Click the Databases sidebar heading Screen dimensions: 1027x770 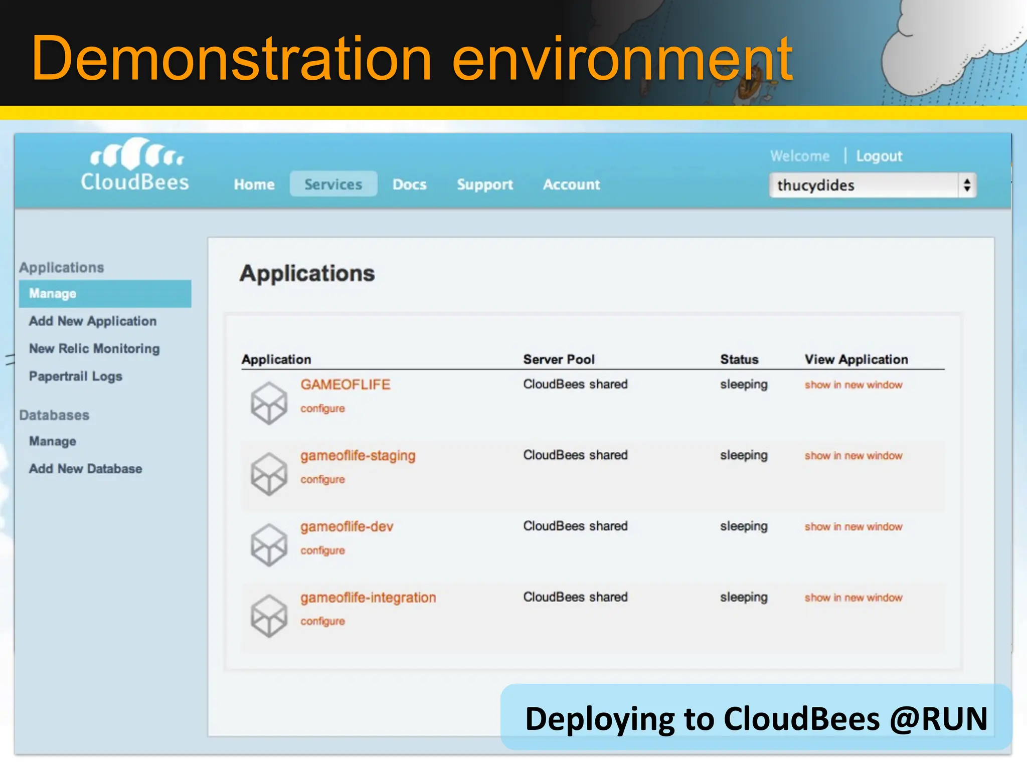pyautogui.click(x=55, y=415)
